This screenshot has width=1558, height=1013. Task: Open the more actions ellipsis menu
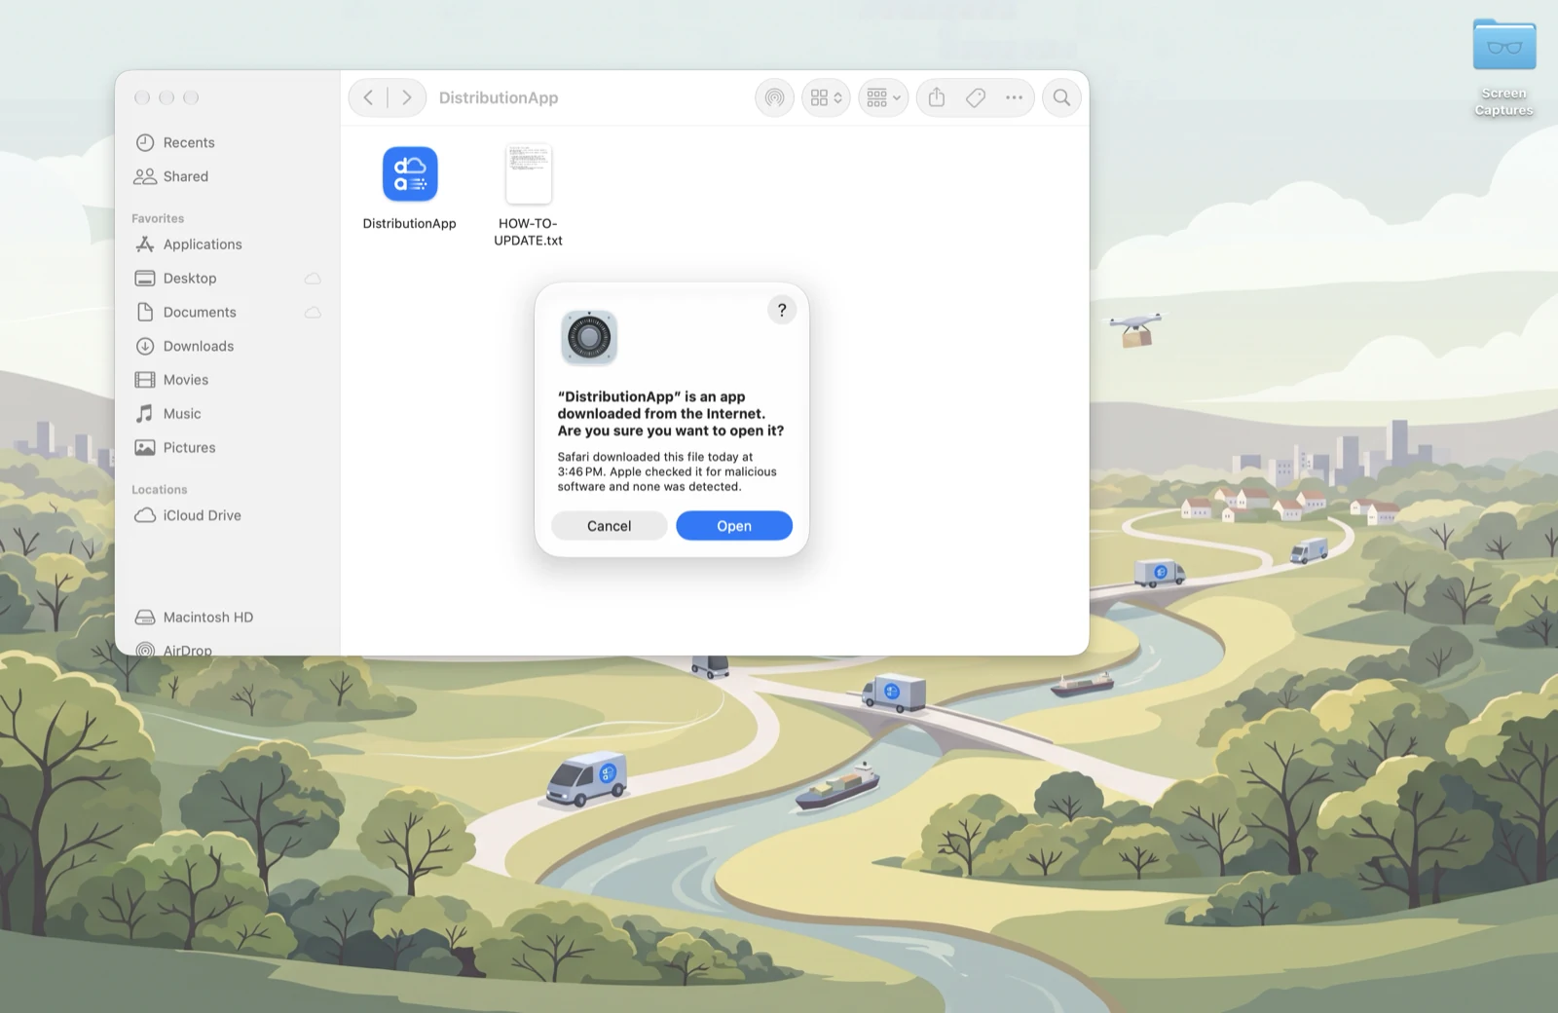click(1015, 97)
